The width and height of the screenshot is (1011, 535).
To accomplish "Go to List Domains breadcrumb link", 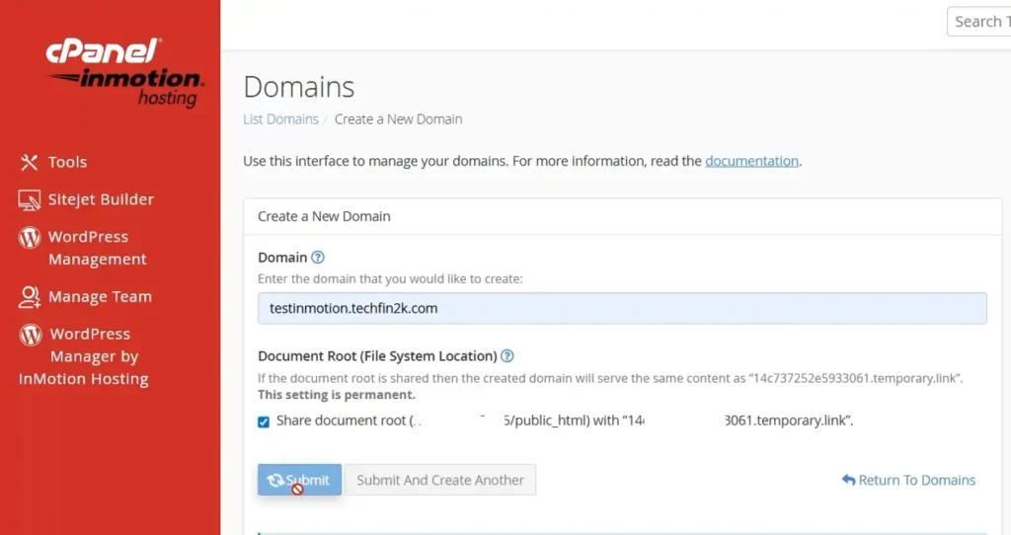I will pos(280,119).
